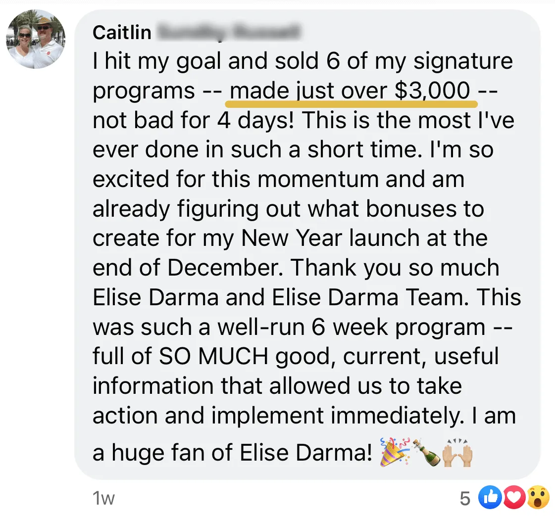Click the capitalized 'SO MUCH' text
The width and height of the screenshot is (555, 516).
click(x=214, y=356)
